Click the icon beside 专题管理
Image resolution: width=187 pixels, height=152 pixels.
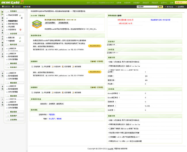click(20, 41)
